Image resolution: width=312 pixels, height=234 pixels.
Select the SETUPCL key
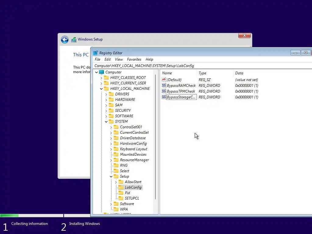point(132,198)
